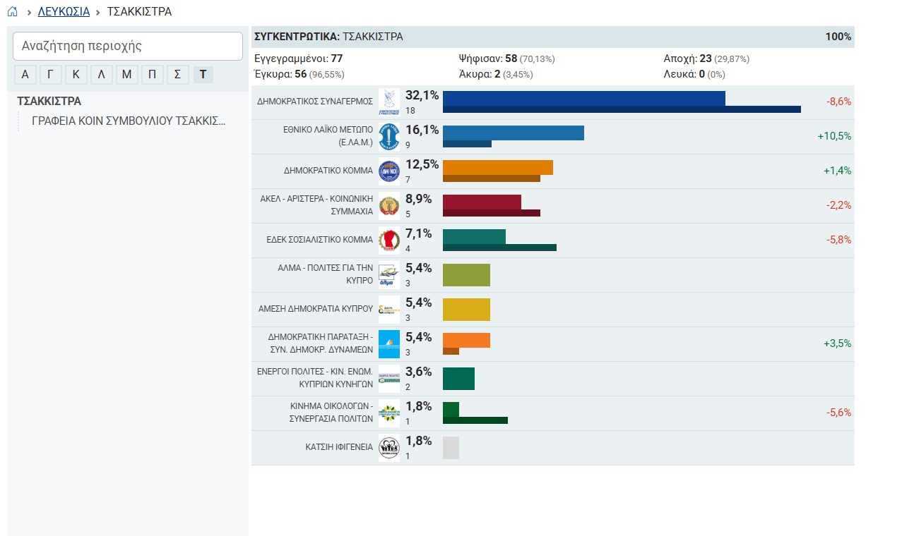
Task: Click the EDEK socialist party logo
Action: (389, 240)
